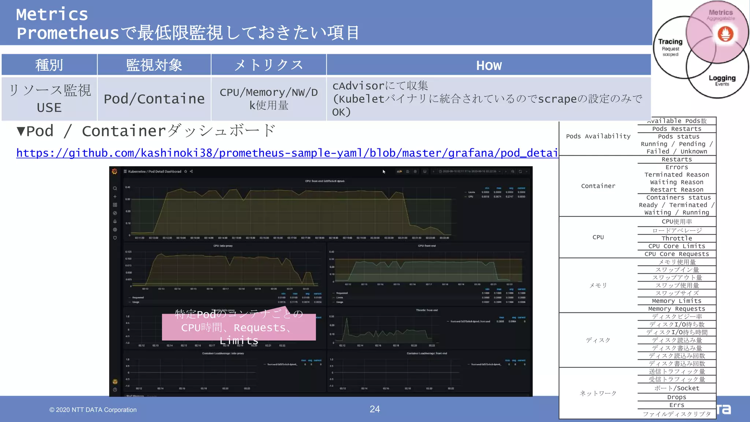The image size is (750, 422).
Task: Open the Server Admin shield icon
Action: coord(115,238)
